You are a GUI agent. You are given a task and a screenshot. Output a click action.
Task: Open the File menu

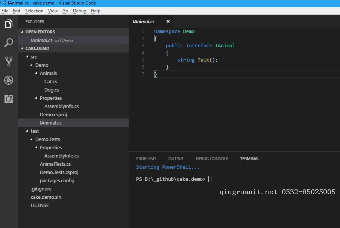[x=5, y=11]
